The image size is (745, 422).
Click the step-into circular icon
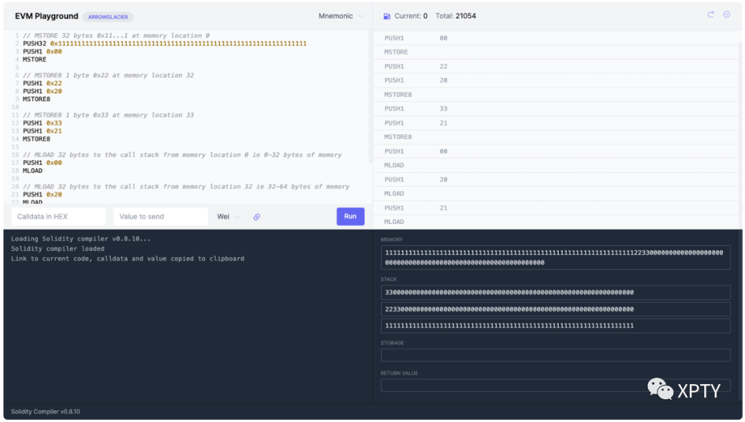coord(726,14)
